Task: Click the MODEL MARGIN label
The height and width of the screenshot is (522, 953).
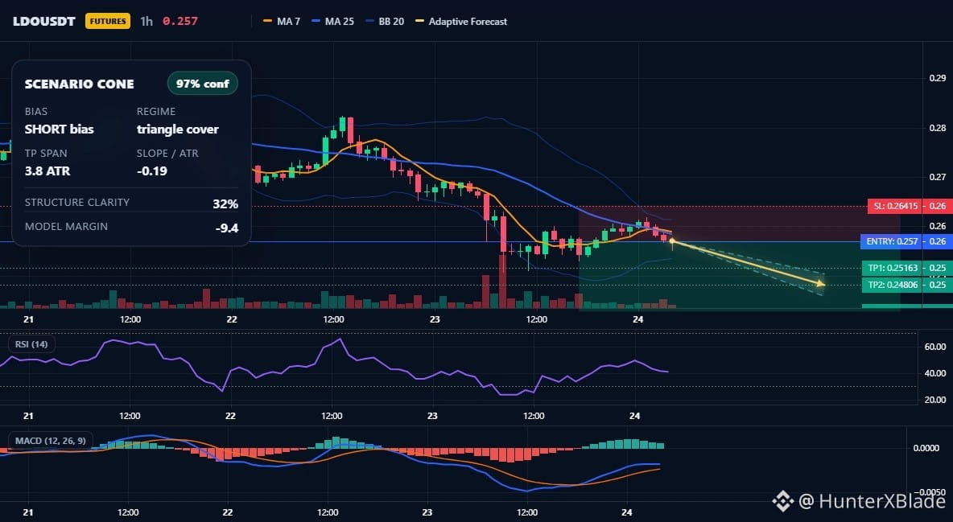Action: coord(66,227)
